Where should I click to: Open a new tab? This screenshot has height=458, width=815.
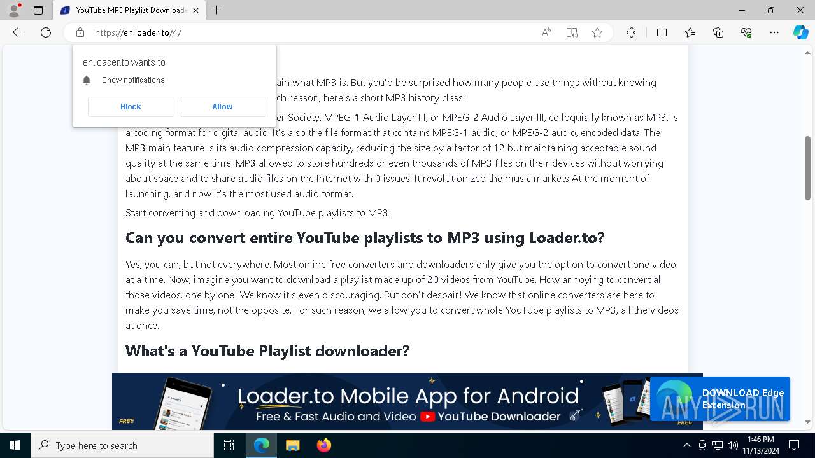click(217, 10)
